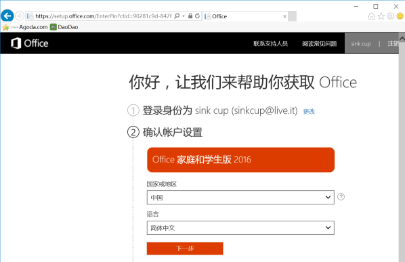Screen dimensions: 405x262
Task: Open the DaoDao bookmark
Action: (64, 27)
